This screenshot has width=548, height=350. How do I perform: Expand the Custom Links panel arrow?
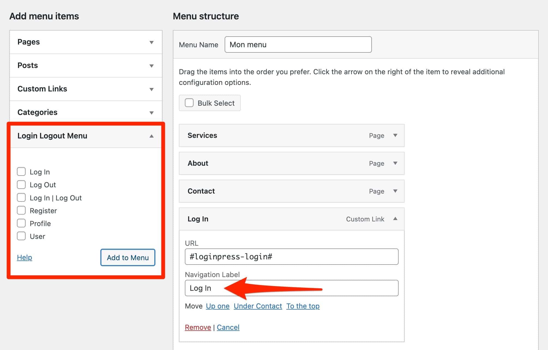click(152, 89)
